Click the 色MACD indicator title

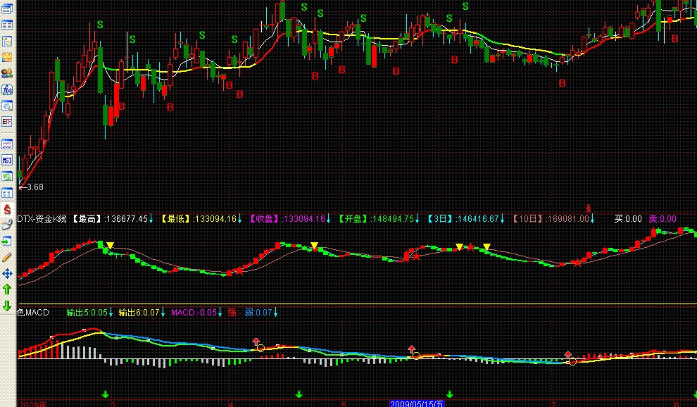click(33, 313)
